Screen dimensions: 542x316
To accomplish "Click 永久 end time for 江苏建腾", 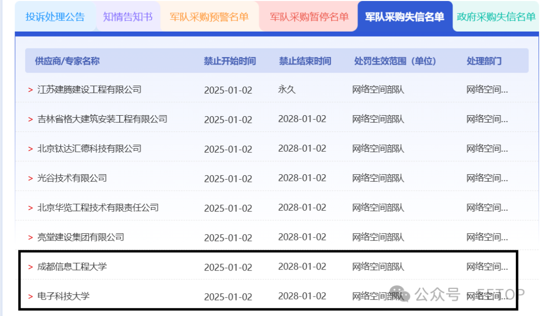I will [287, 90].
